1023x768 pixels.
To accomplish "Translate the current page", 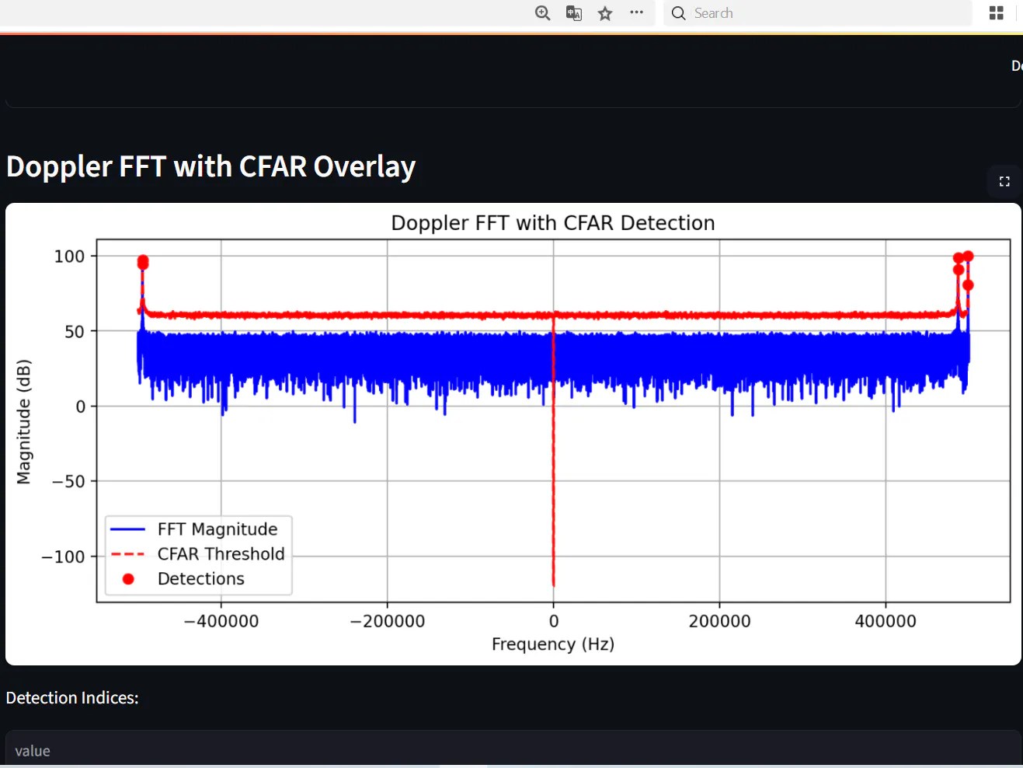I will [x=574, y=13].
